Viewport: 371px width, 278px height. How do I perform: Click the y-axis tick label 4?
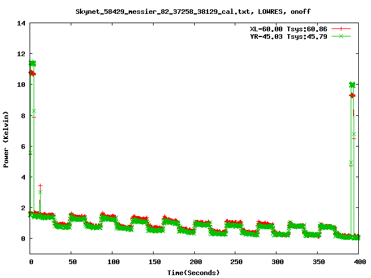23,177
